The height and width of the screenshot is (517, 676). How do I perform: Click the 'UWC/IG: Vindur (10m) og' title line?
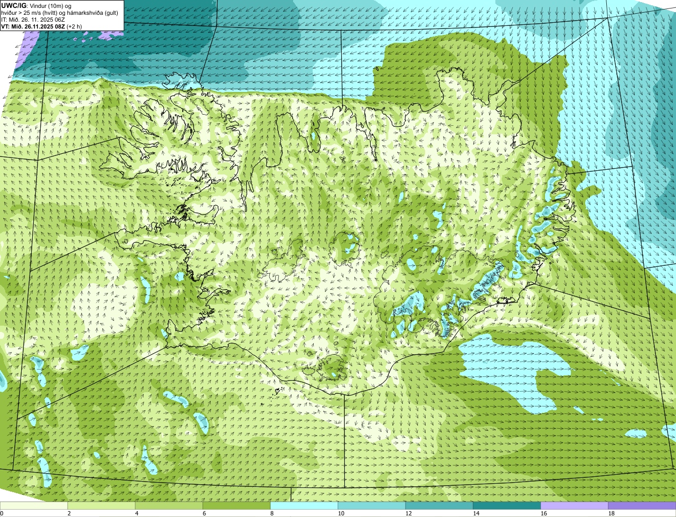(36, 5)
